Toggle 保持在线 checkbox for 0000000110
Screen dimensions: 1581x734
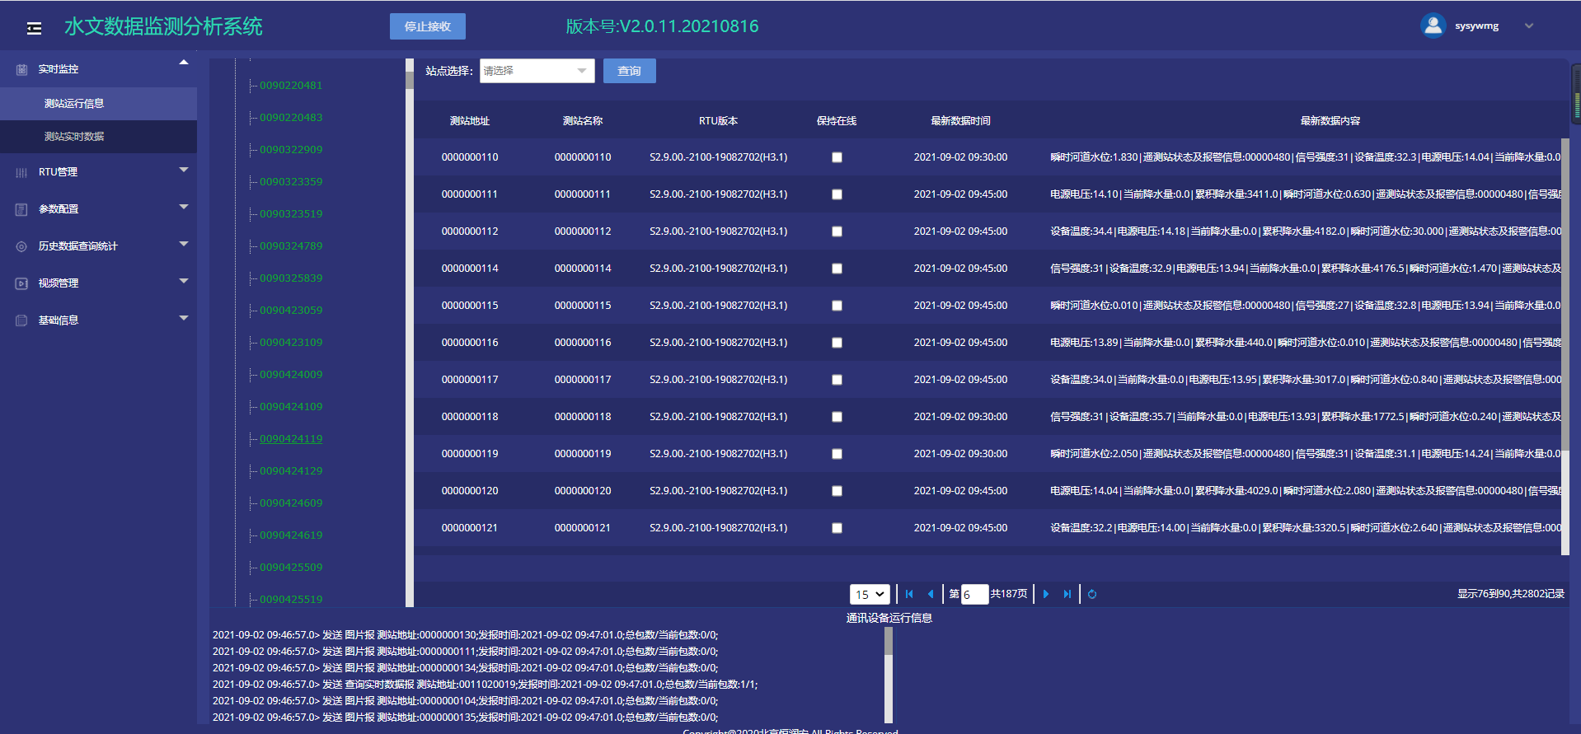tap(837, 157)
